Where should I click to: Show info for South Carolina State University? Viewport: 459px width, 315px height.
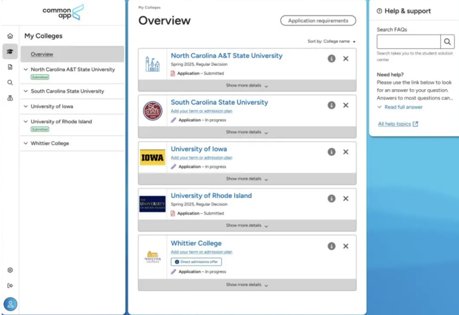pos(331,105)
